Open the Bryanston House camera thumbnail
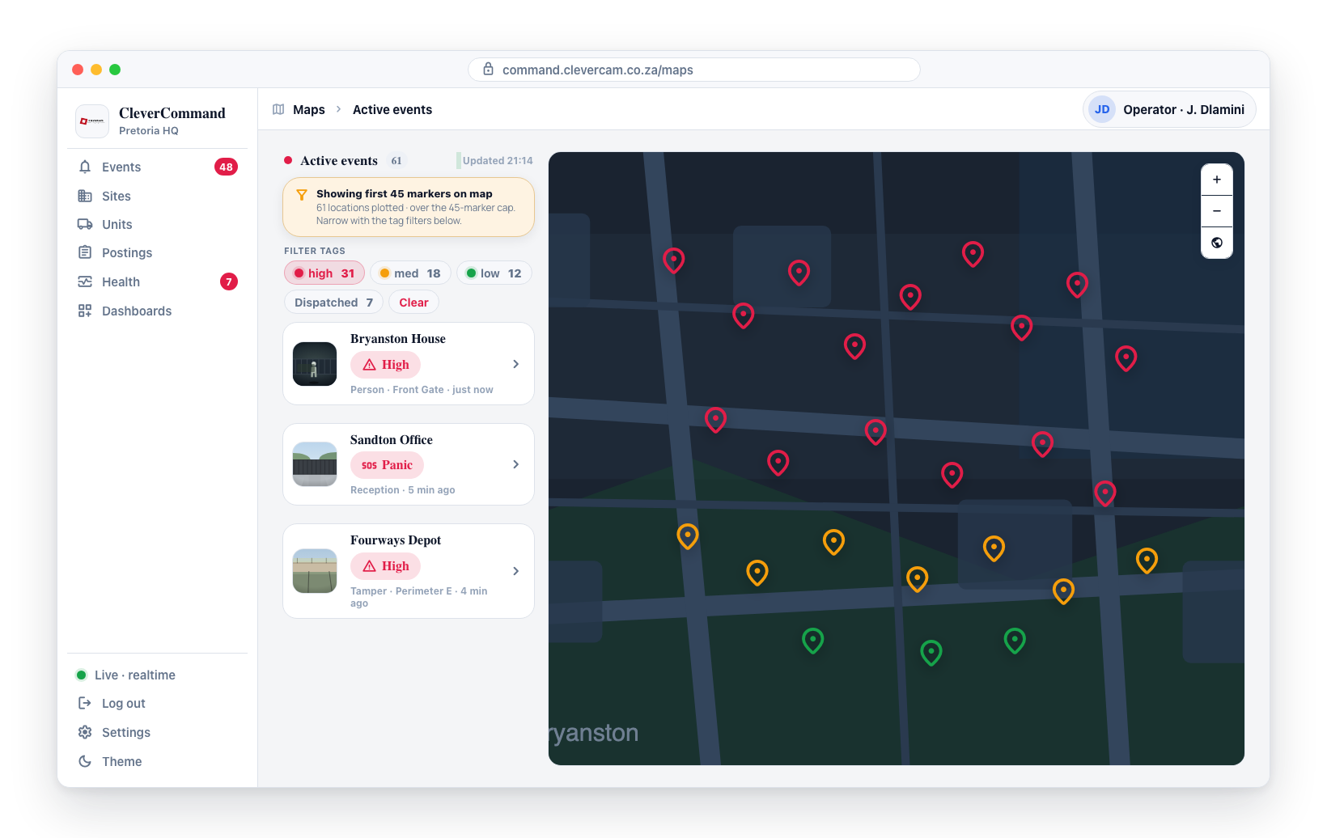The height and width of the screenshot is (838, 1327). [x=315, y=364]
